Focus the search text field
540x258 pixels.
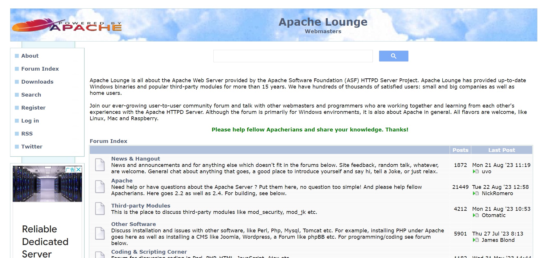pos(293,56)
